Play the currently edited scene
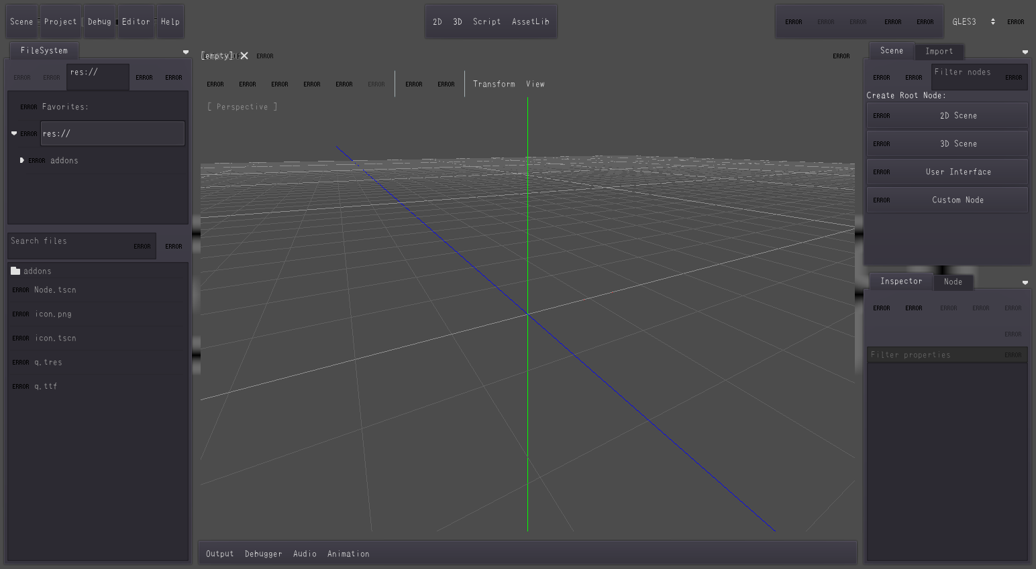This screenshot has width=1036, height=569. pos(892,21)
